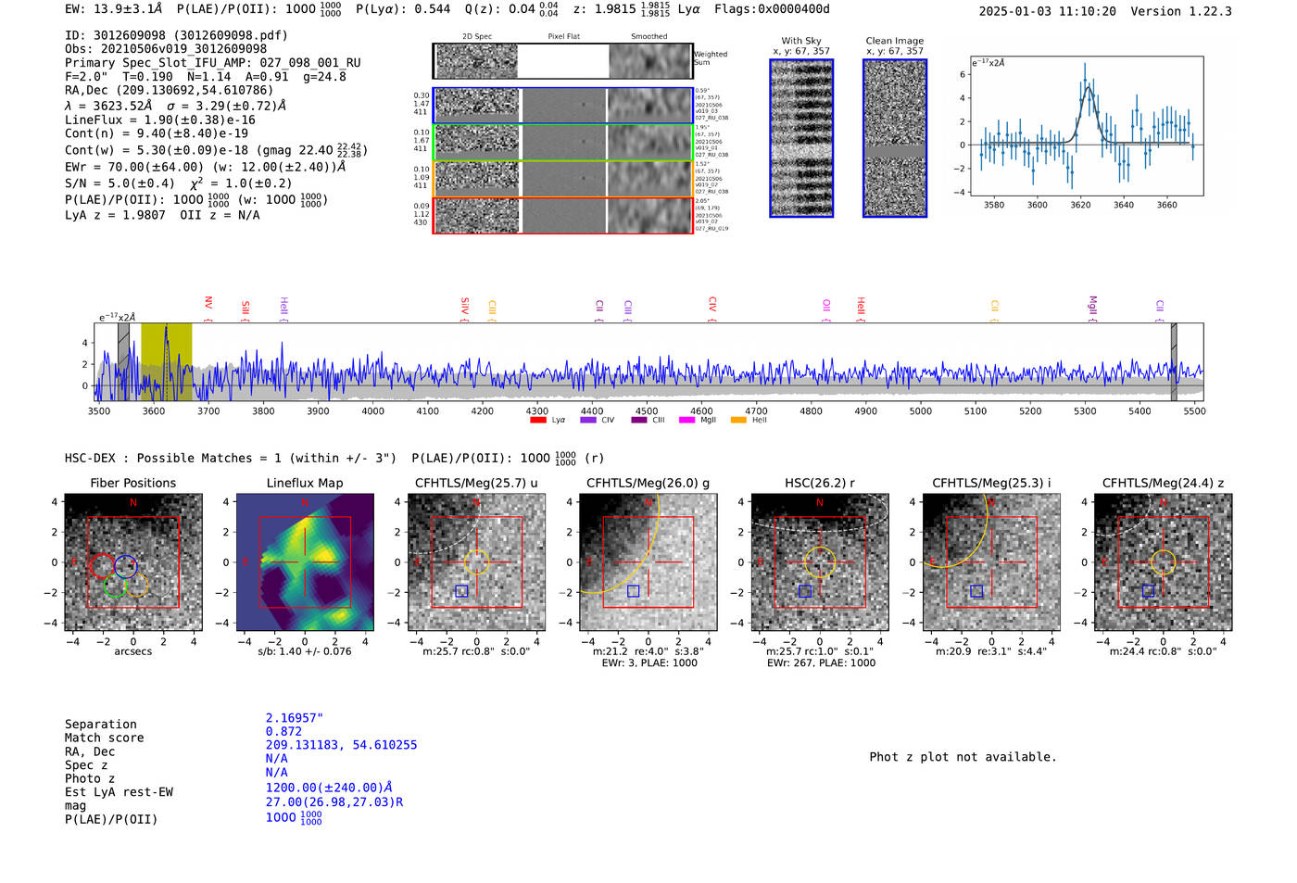
Task: Open the orange-bordered fiber 2D spectrum row
Action: 563,178
